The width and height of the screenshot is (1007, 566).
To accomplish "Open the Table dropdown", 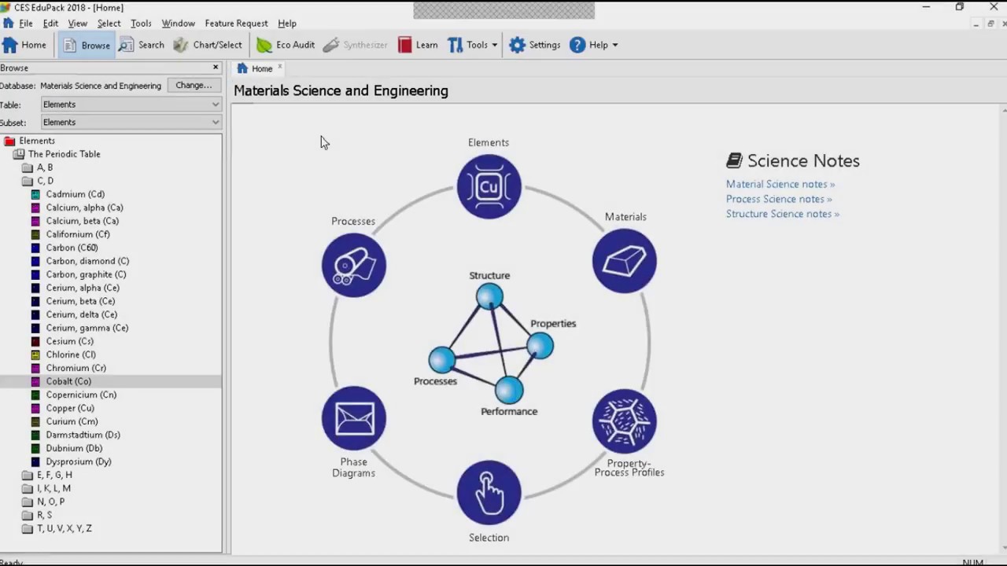I will tap(131, 105).
